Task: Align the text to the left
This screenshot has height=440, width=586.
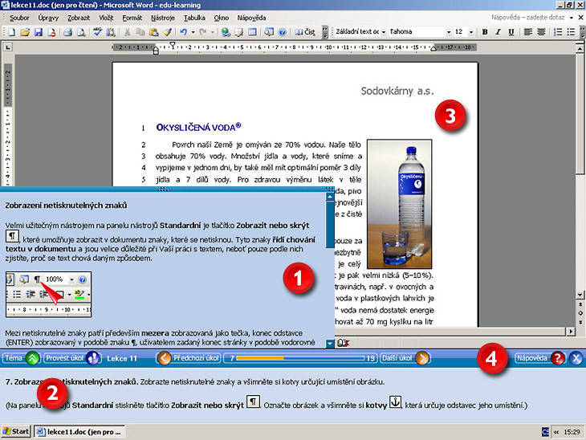Action: (527, 32)
